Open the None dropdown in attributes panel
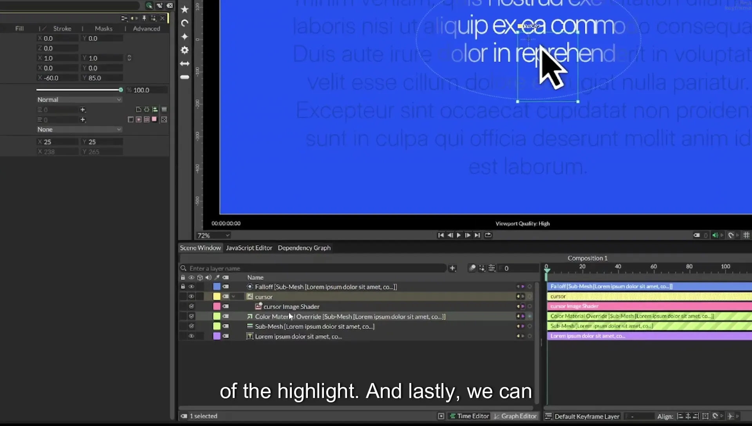 [x=79, y=130]
